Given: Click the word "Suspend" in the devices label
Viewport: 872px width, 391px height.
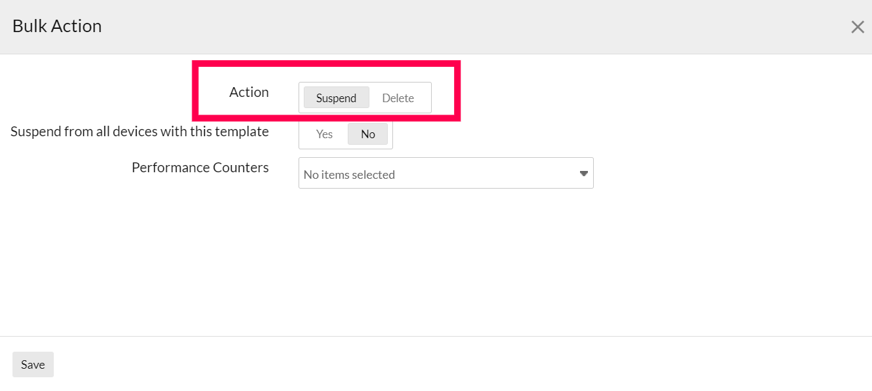Looking at the screenshot, I should point(36,132).
